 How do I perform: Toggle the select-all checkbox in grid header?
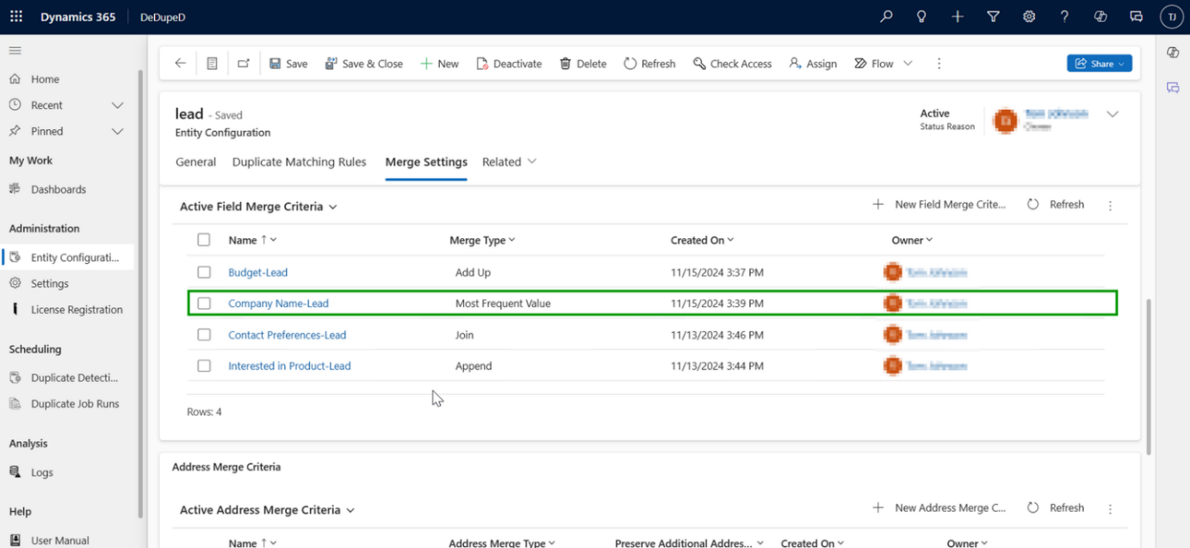[204, 240]
